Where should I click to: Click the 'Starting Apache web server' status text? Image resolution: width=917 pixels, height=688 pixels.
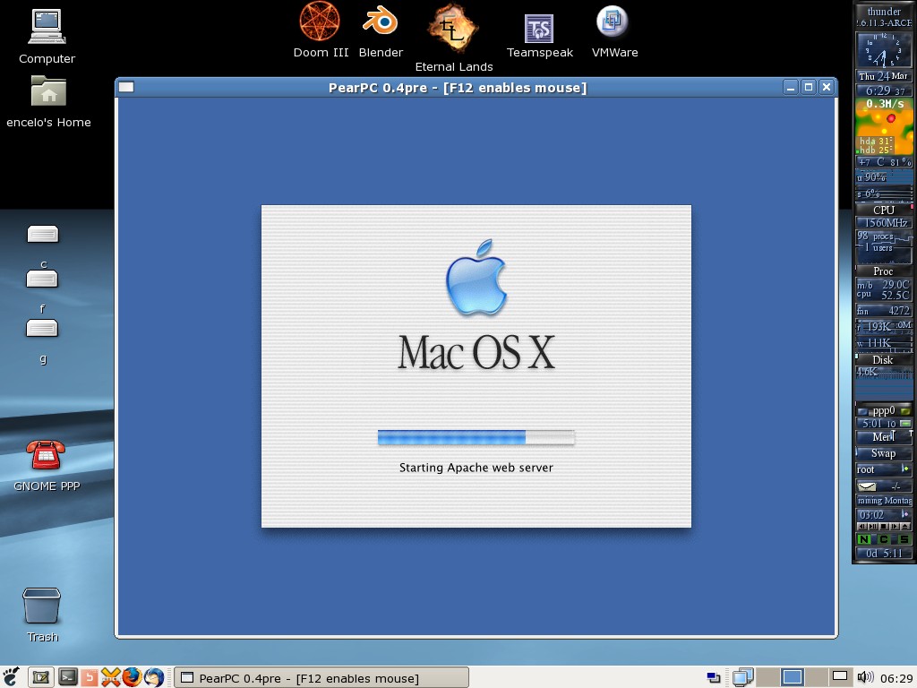476,468
